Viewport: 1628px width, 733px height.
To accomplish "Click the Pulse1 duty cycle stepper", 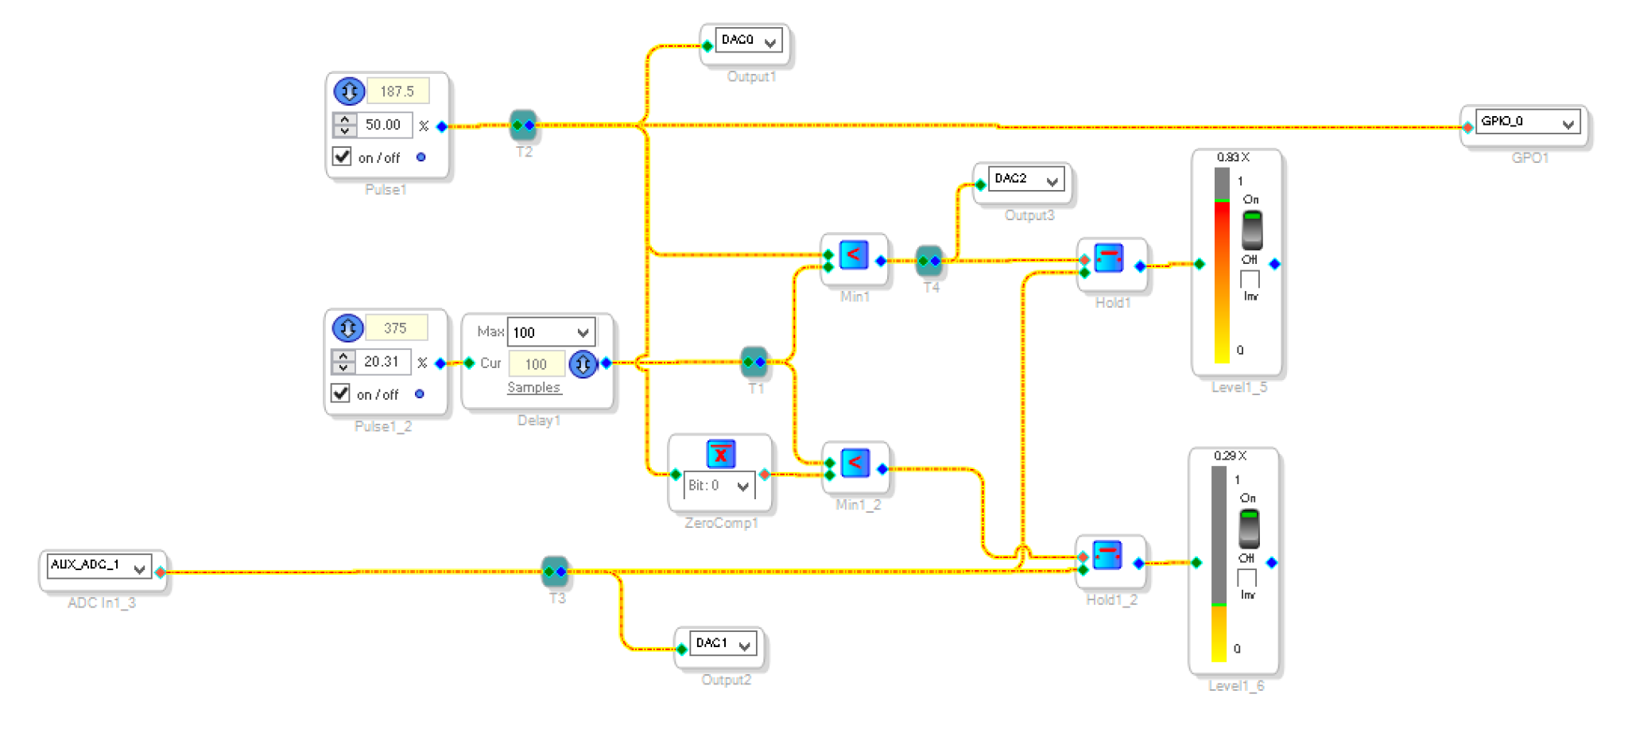I will click(x=344, y=125).
